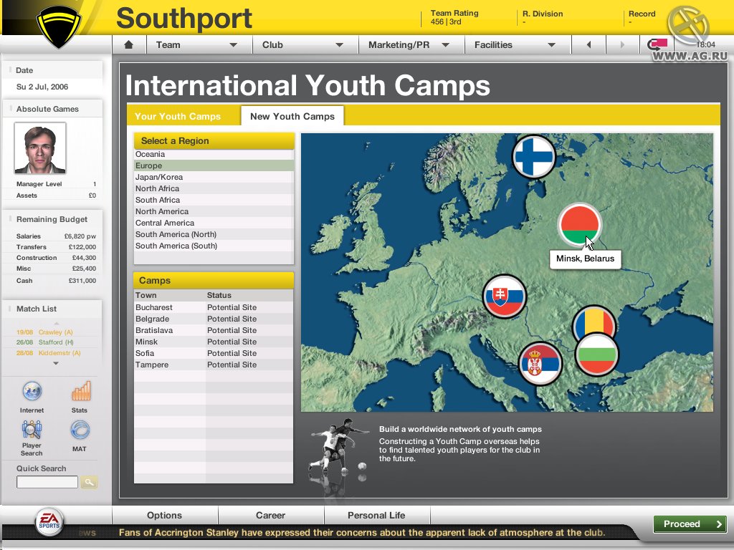
Task: Select the Serbia flag marker on map
Action: [x=540, y=363]
